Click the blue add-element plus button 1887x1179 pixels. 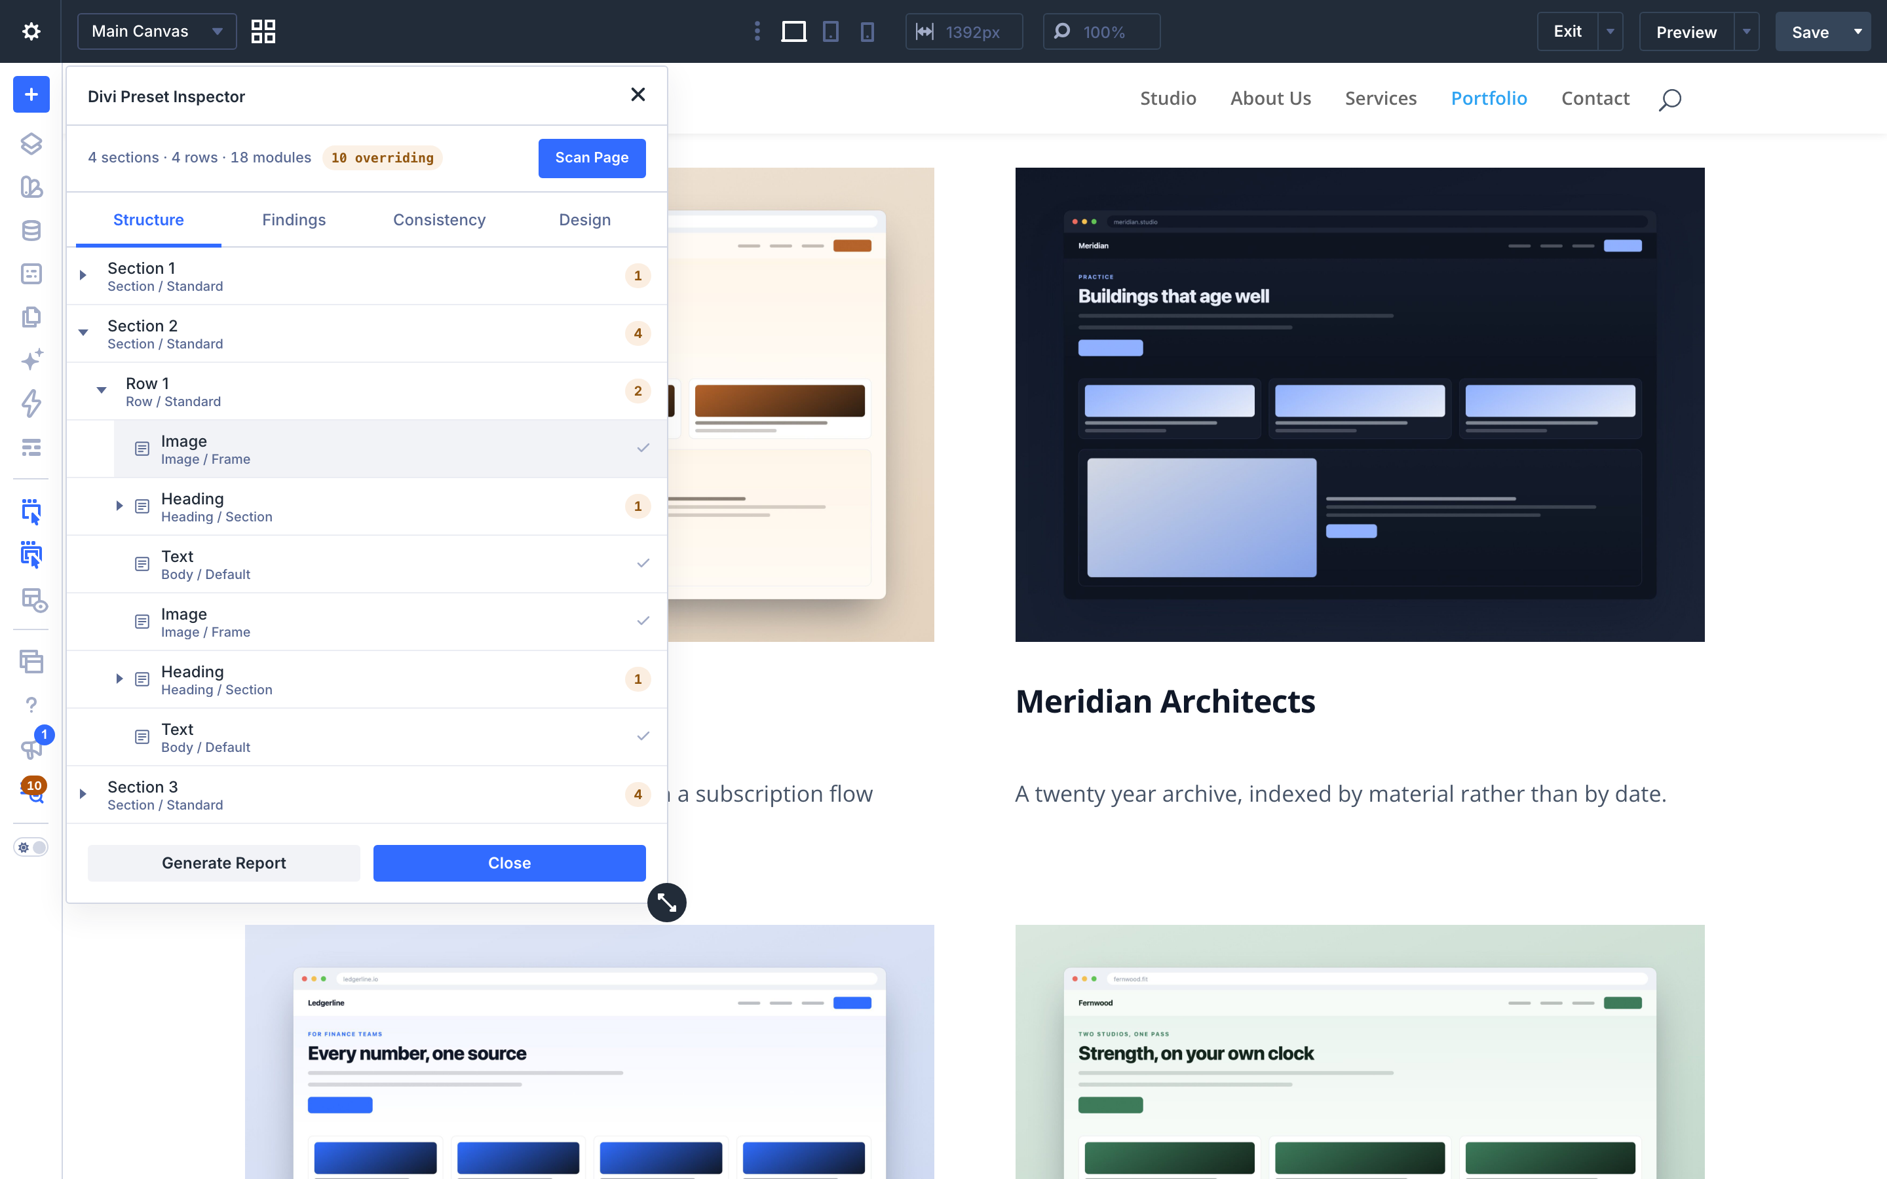[31, 94]
